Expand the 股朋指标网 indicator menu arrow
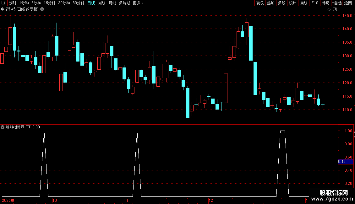Viewport: 355px width, 204px height. click(x=3, y=127)
